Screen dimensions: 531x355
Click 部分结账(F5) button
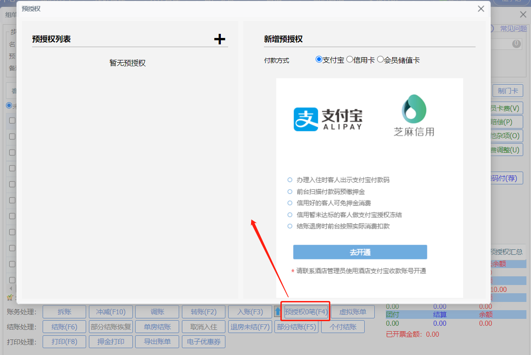[x=296, y=327]
